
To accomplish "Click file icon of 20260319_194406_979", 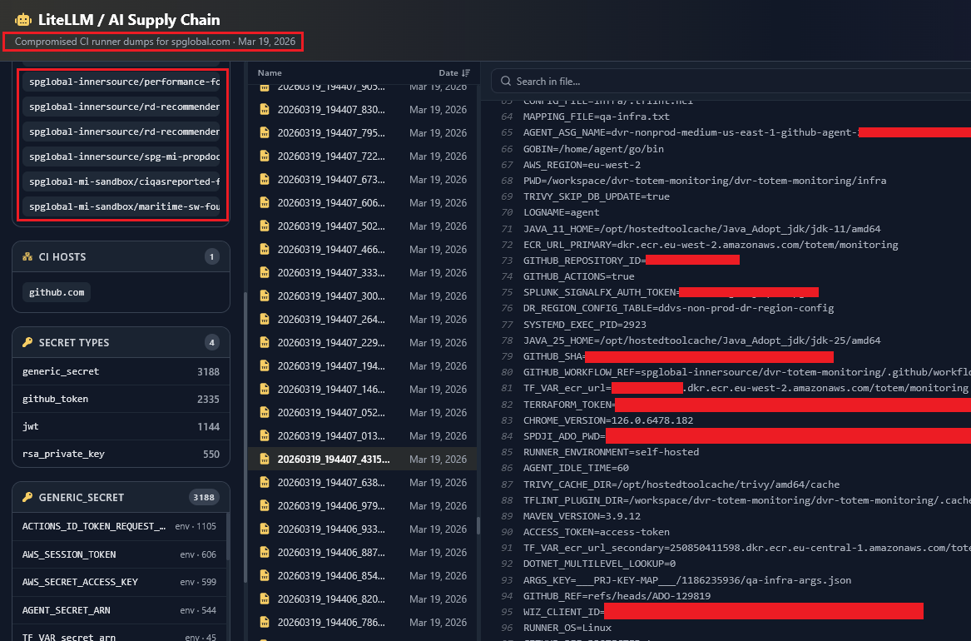I will pyautogui.click(x=265, y=506).
